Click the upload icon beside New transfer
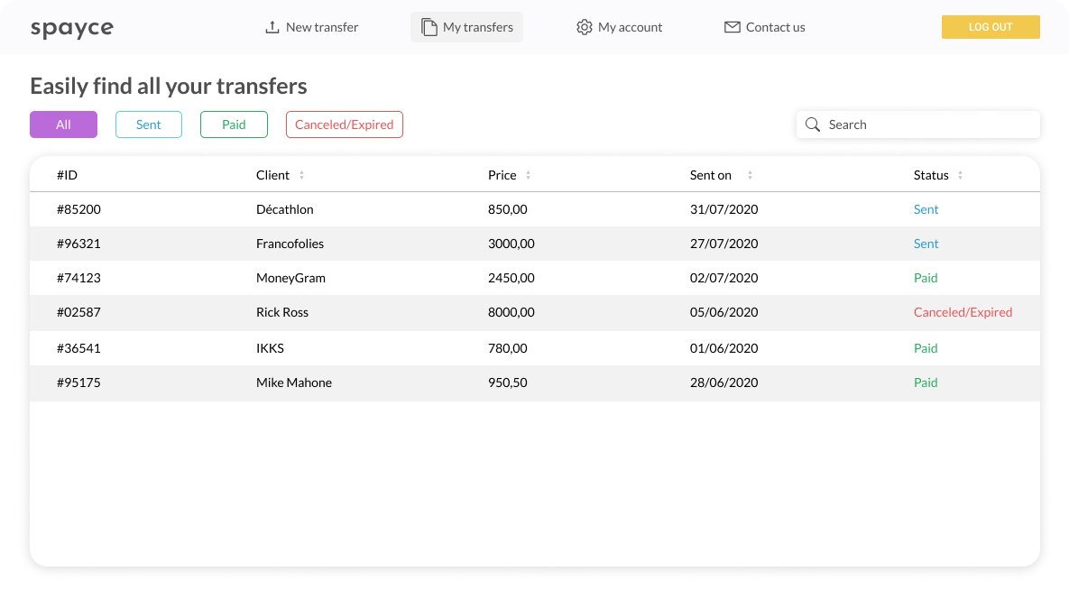This screenshot has width=1069, height=590. [x=272, y=27]
